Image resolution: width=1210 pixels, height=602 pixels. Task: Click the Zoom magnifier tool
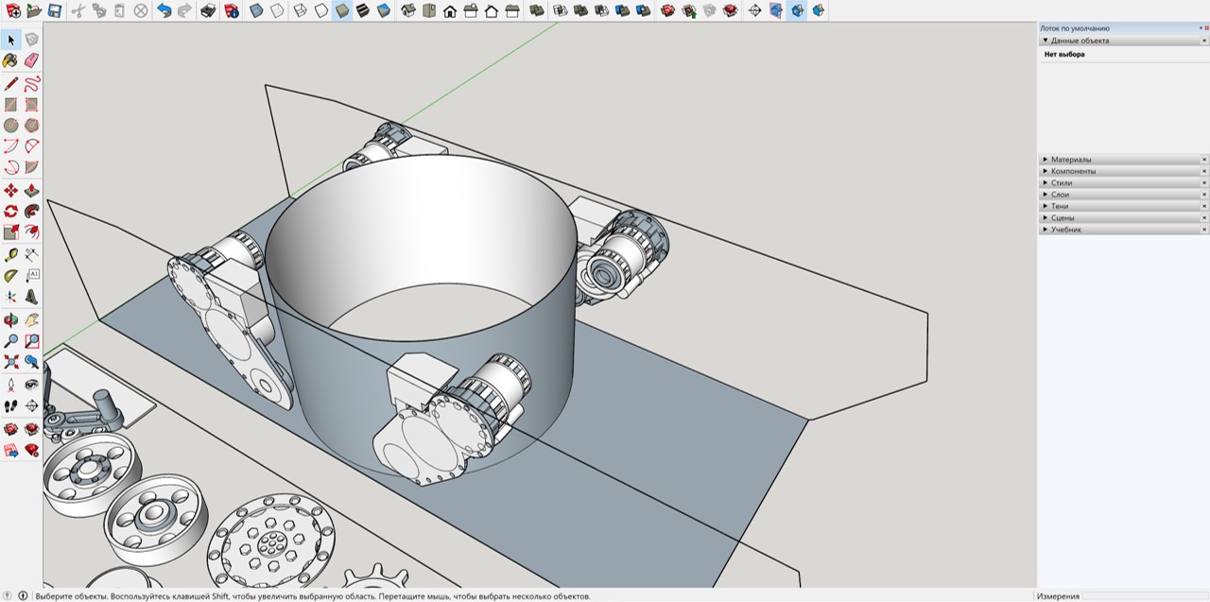[10, 341]
